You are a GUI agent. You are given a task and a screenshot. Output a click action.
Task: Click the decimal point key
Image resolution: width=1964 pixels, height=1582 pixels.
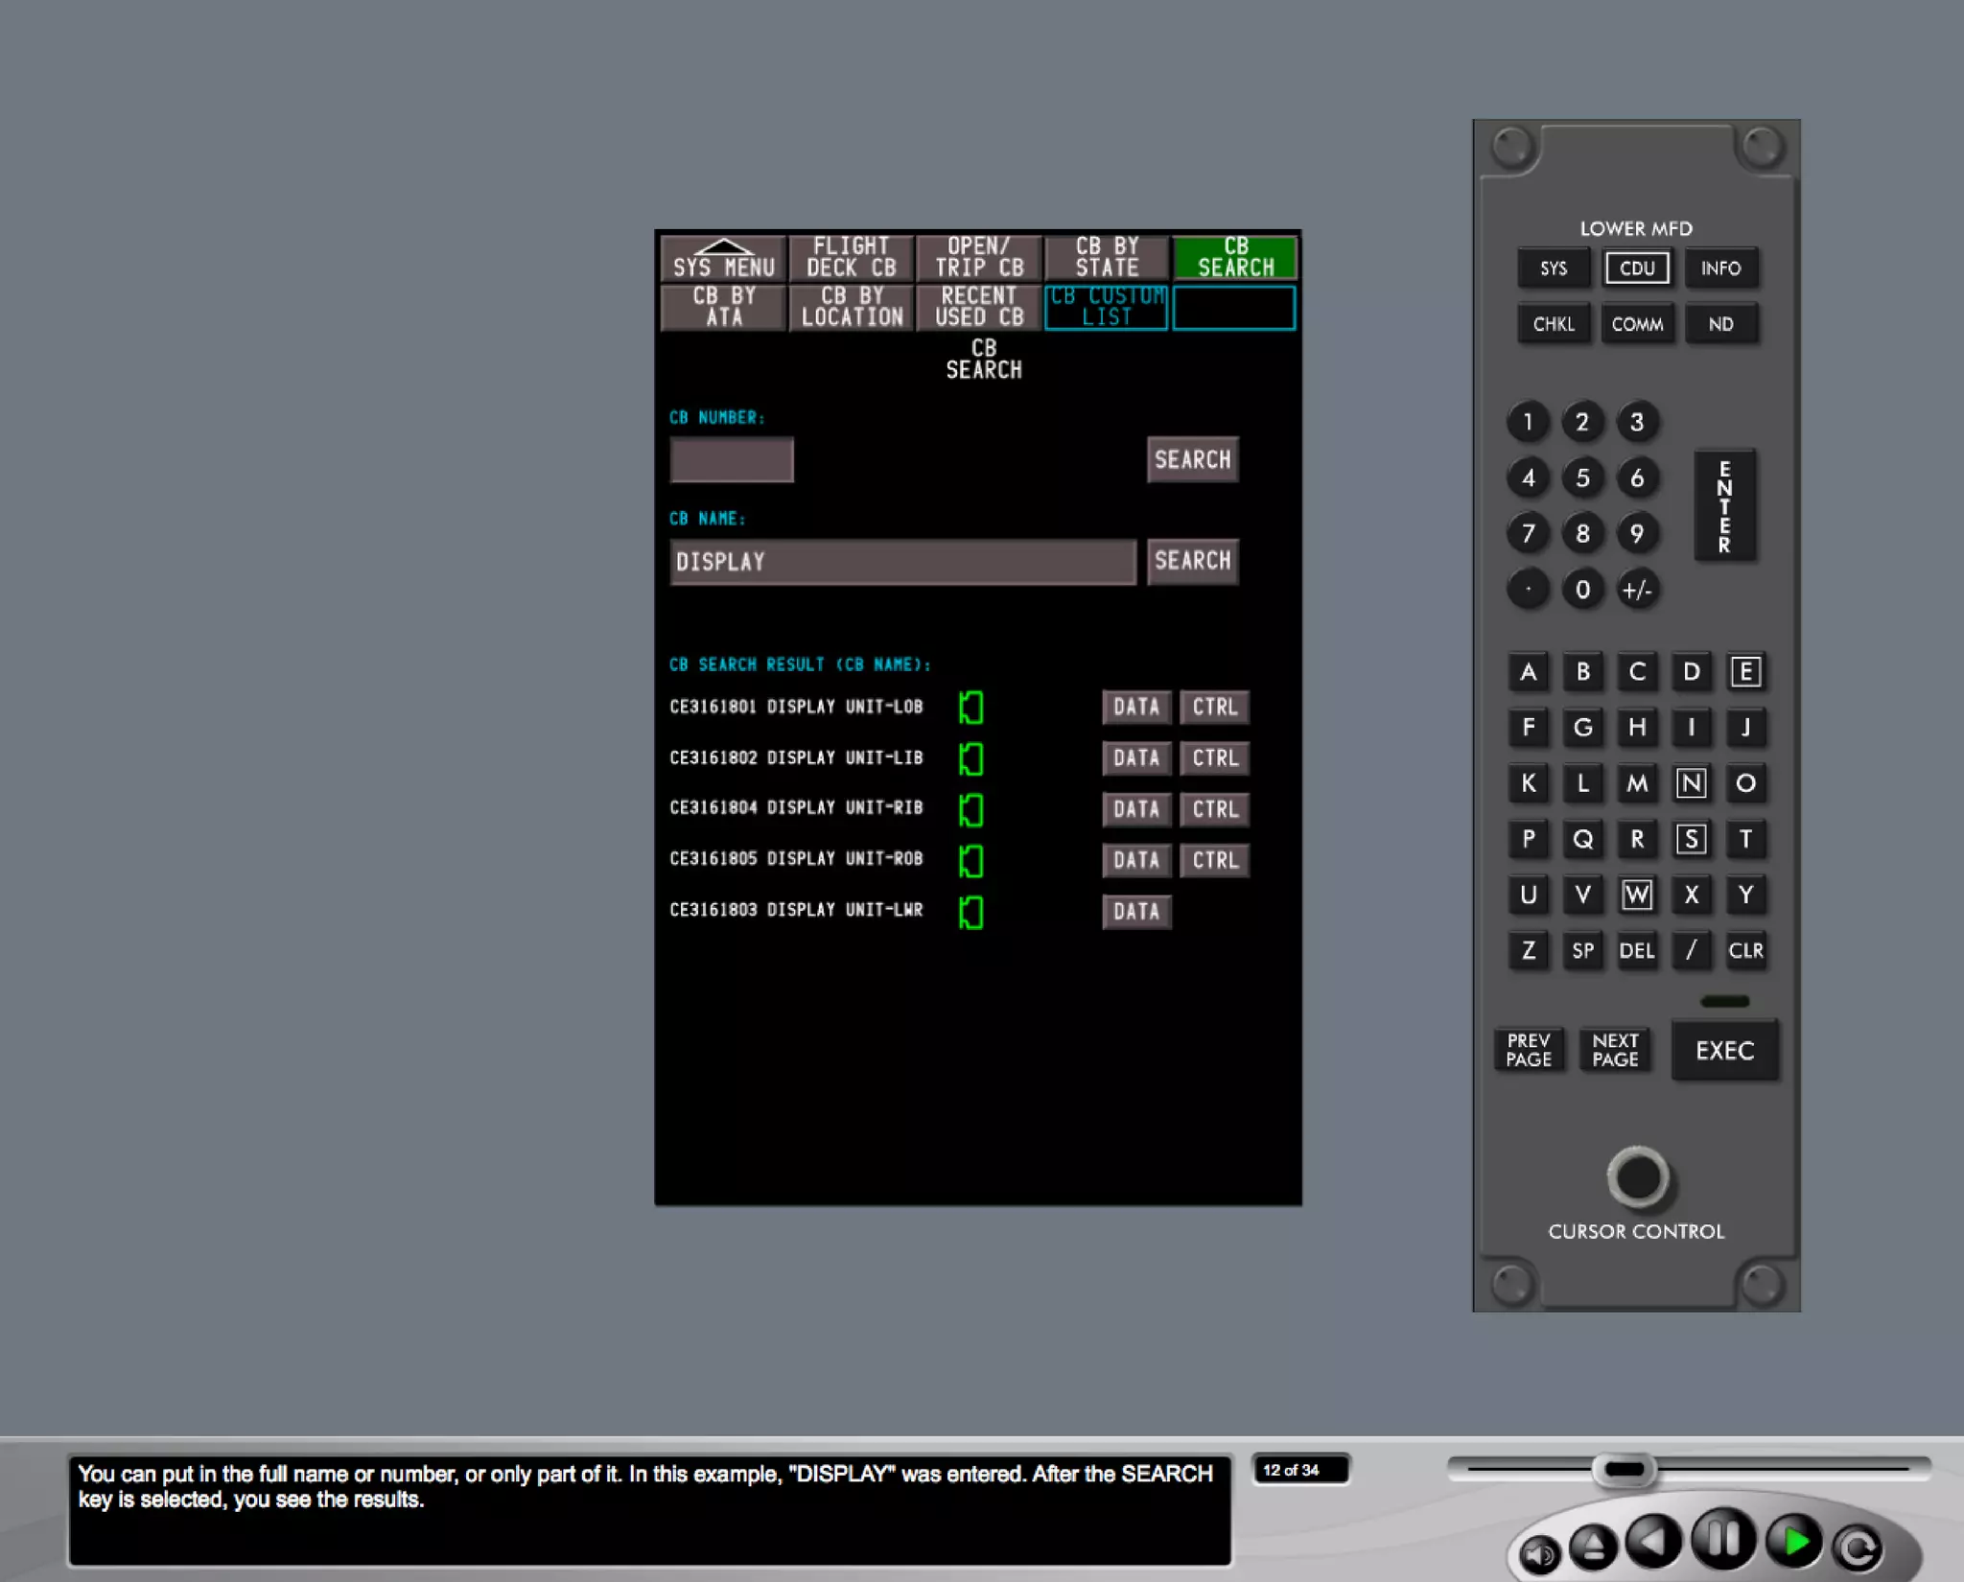tap(1529, 589)
